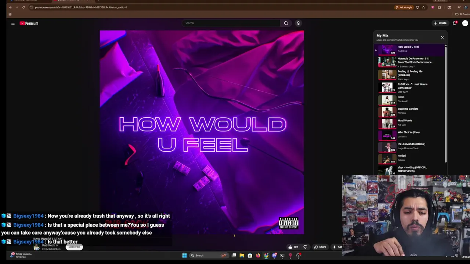Screen dimensions: 470x264
Task: Open slayr Holding official music video
Action: (409, 170)
